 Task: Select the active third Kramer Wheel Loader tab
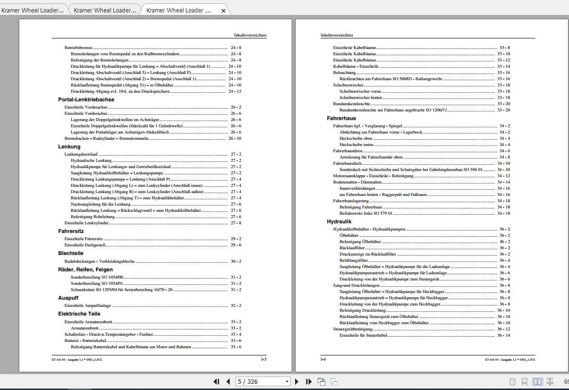pyautogui.click(x=178, y=11)
